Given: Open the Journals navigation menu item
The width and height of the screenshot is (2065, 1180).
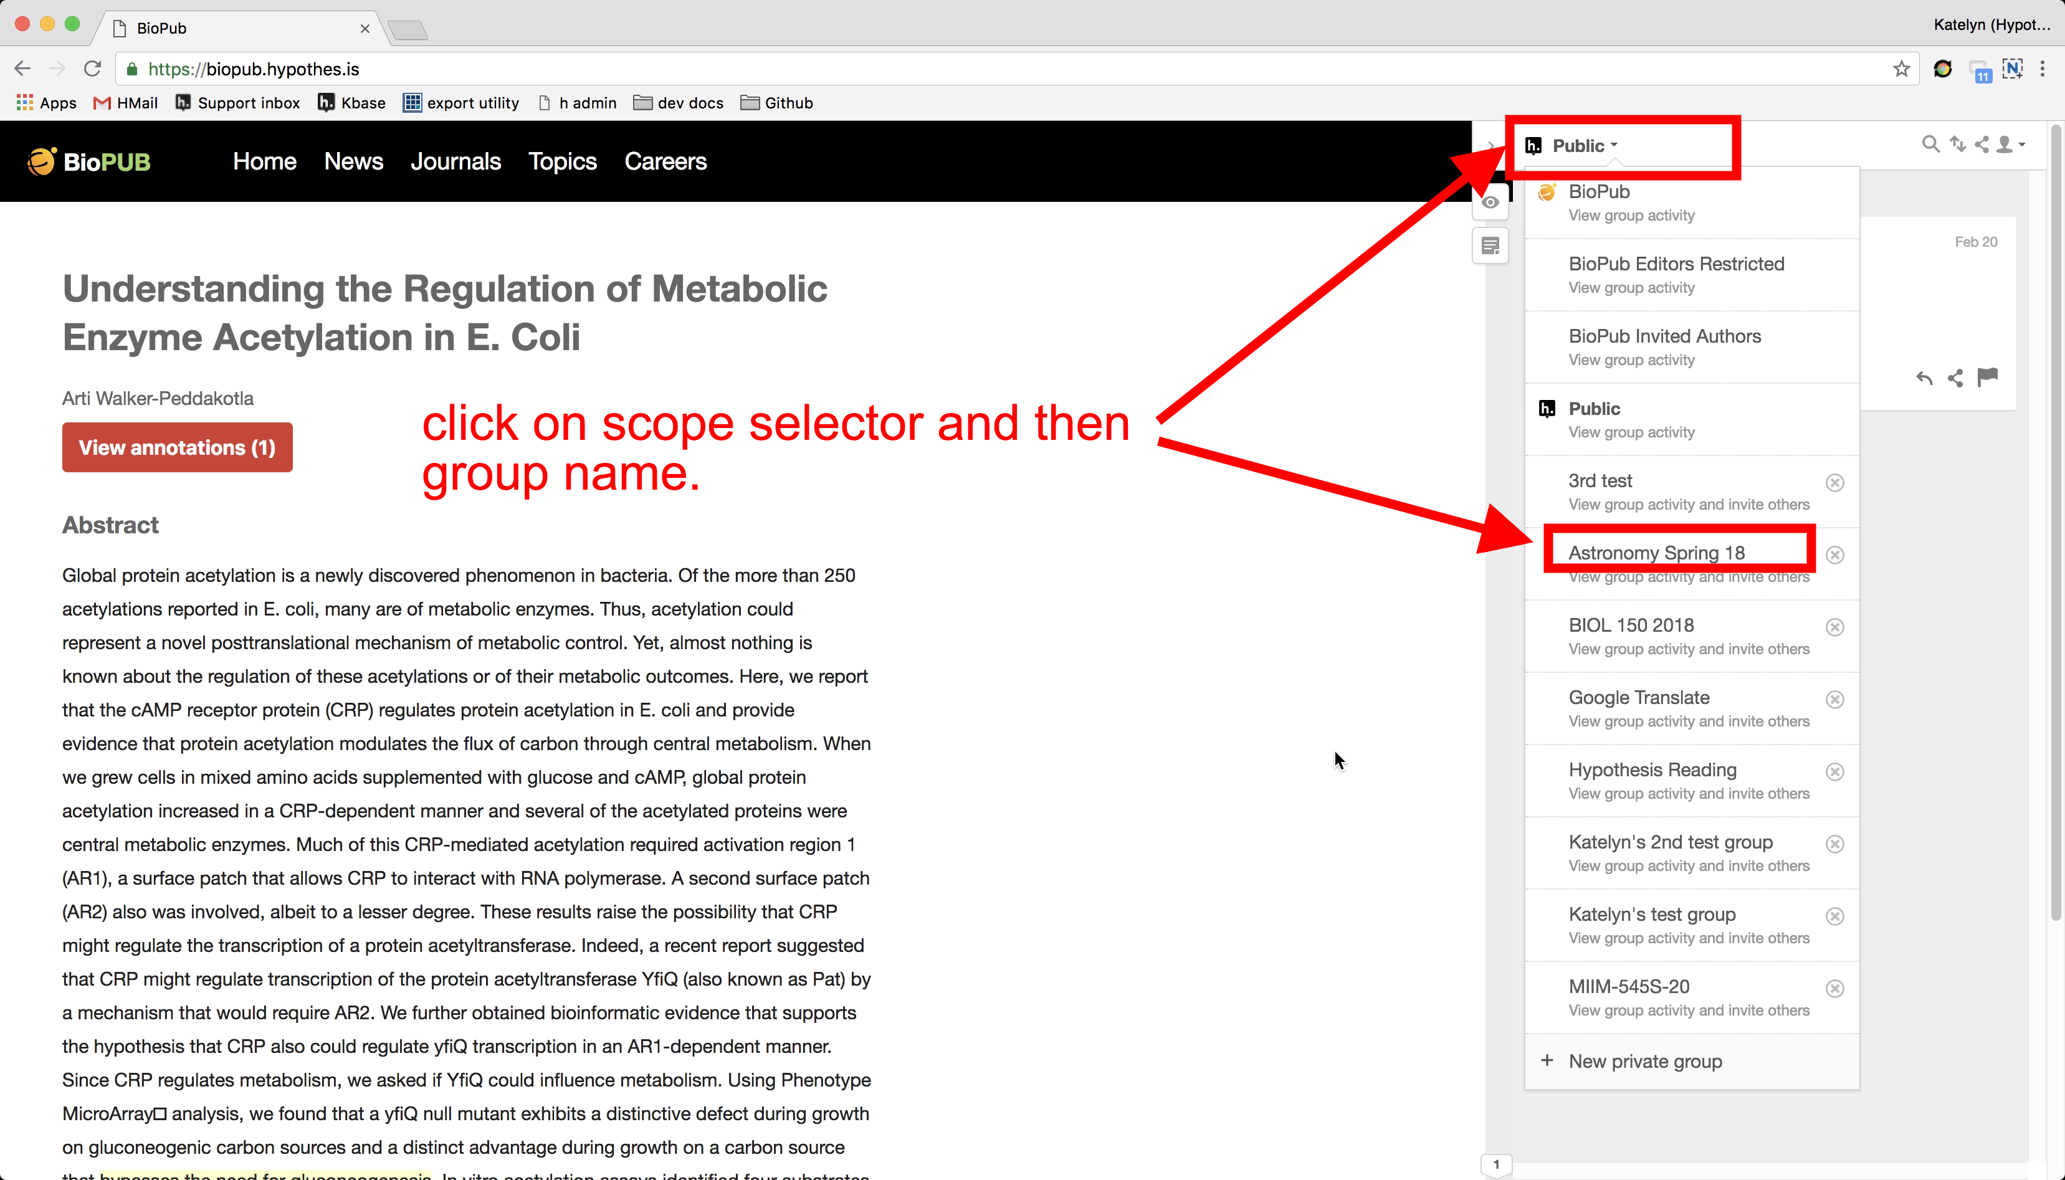Looking at the screenshot, I should click(455, 161).
